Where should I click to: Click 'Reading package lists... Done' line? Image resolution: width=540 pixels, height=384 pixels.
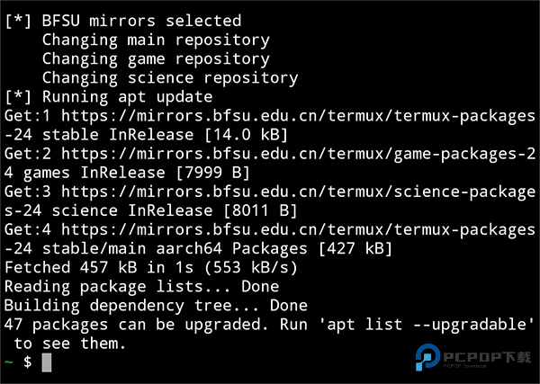click(141, 286)
